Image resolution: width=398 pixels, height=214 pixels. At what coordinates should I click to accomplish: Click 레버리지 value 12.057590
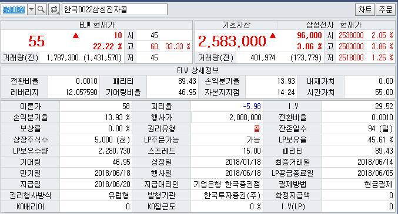pyautogui.click(x=82, y=92)
